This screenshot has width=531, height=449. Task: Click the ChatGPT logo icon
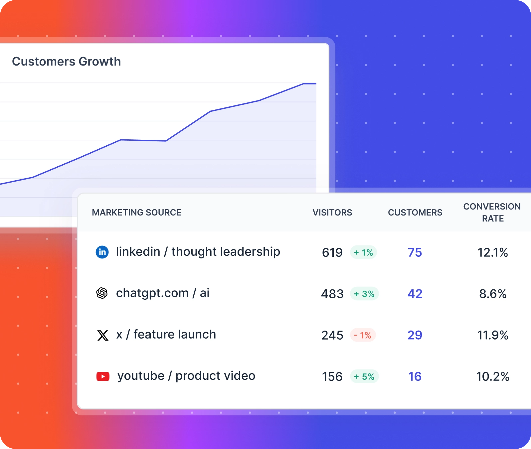coord(102,293)
